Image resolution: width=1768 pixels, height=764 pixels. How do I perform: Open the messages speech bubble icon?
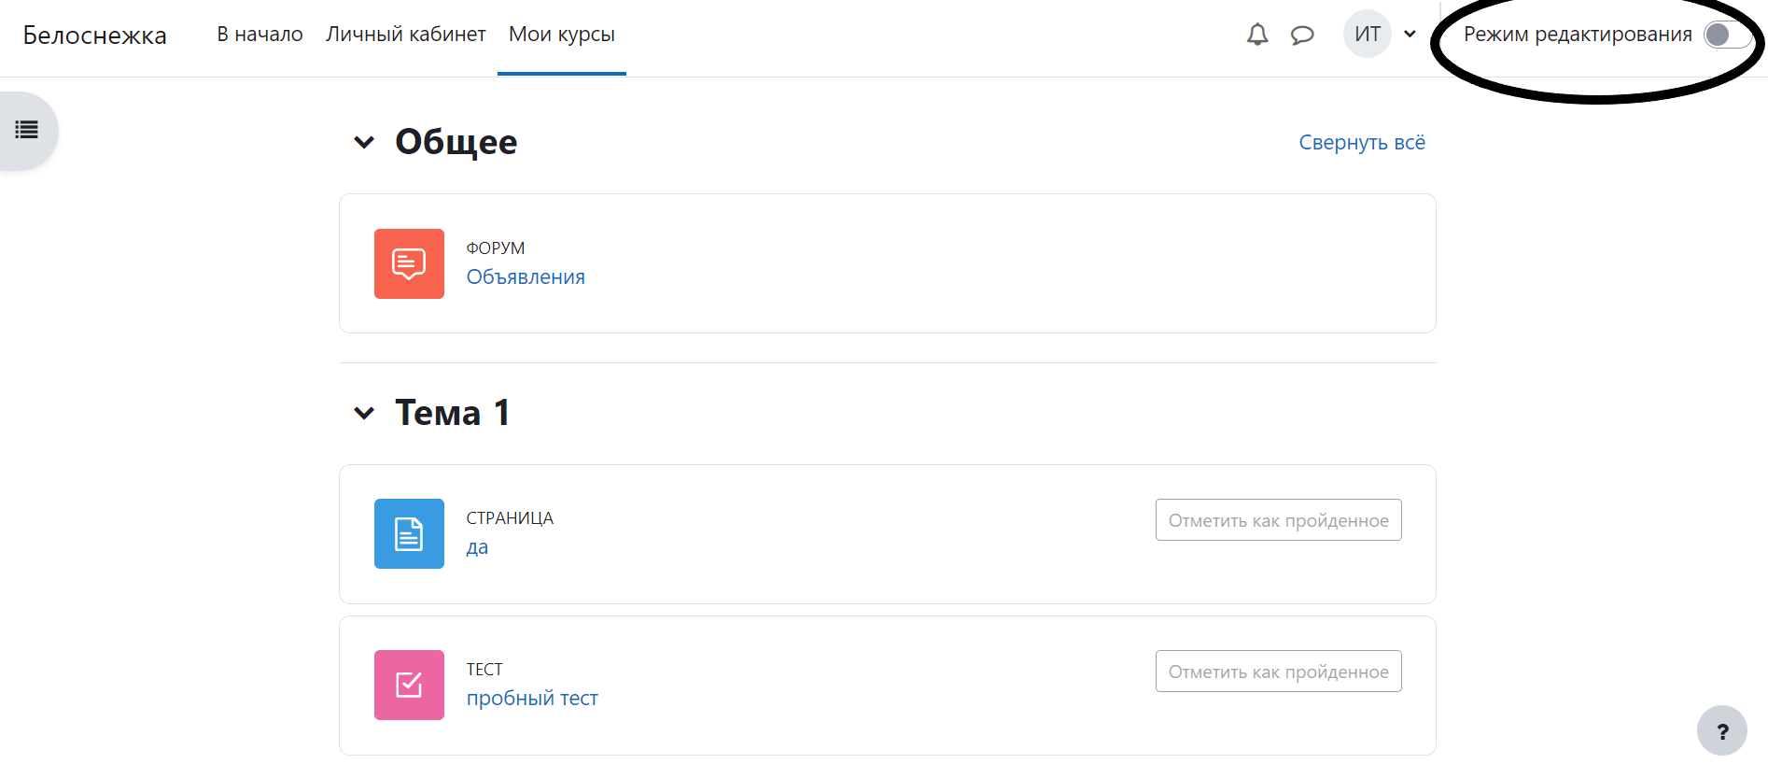(x=1302, y=35)
